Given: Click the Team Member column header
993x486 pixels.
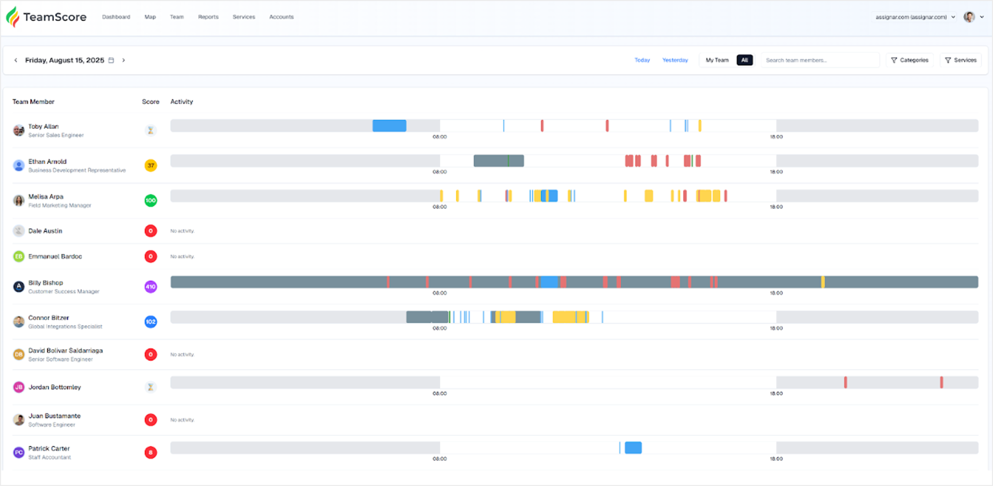Looking at the screenshot, I should (34, 101).
